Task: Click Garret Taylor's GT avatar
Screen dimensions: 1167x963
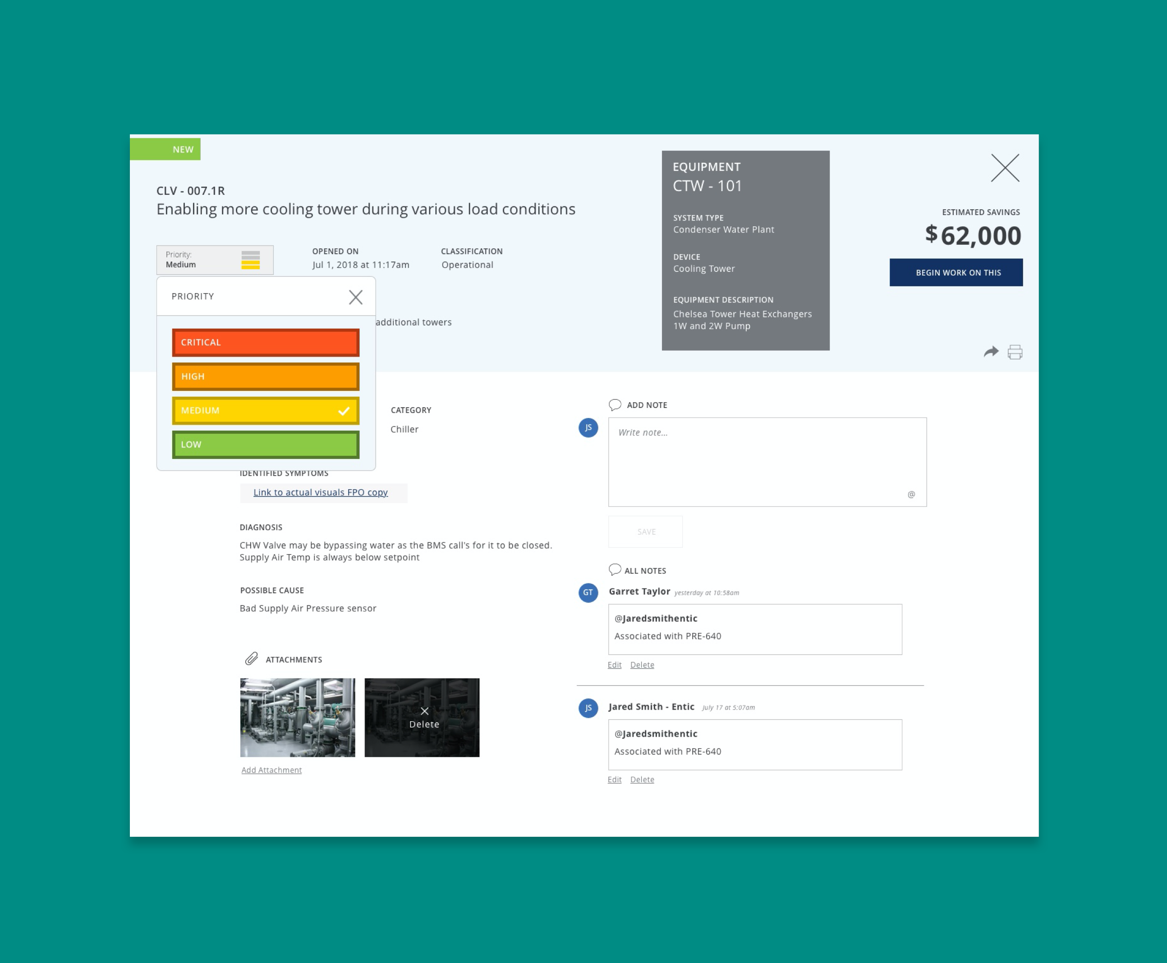Action: pyautogui.click(x=588, y=592)
